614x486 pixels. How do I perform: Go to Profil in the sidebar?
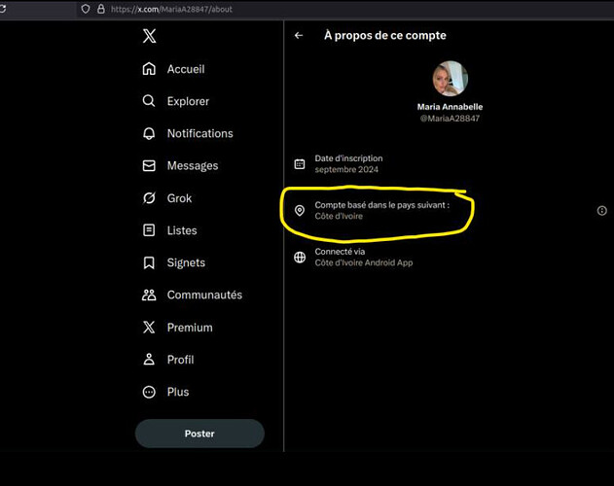[x=180, y=360]
